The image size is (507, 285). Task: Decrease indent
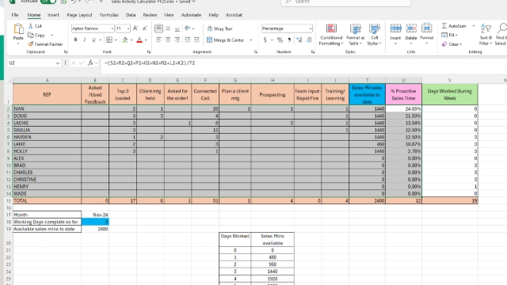coord(187,40)
